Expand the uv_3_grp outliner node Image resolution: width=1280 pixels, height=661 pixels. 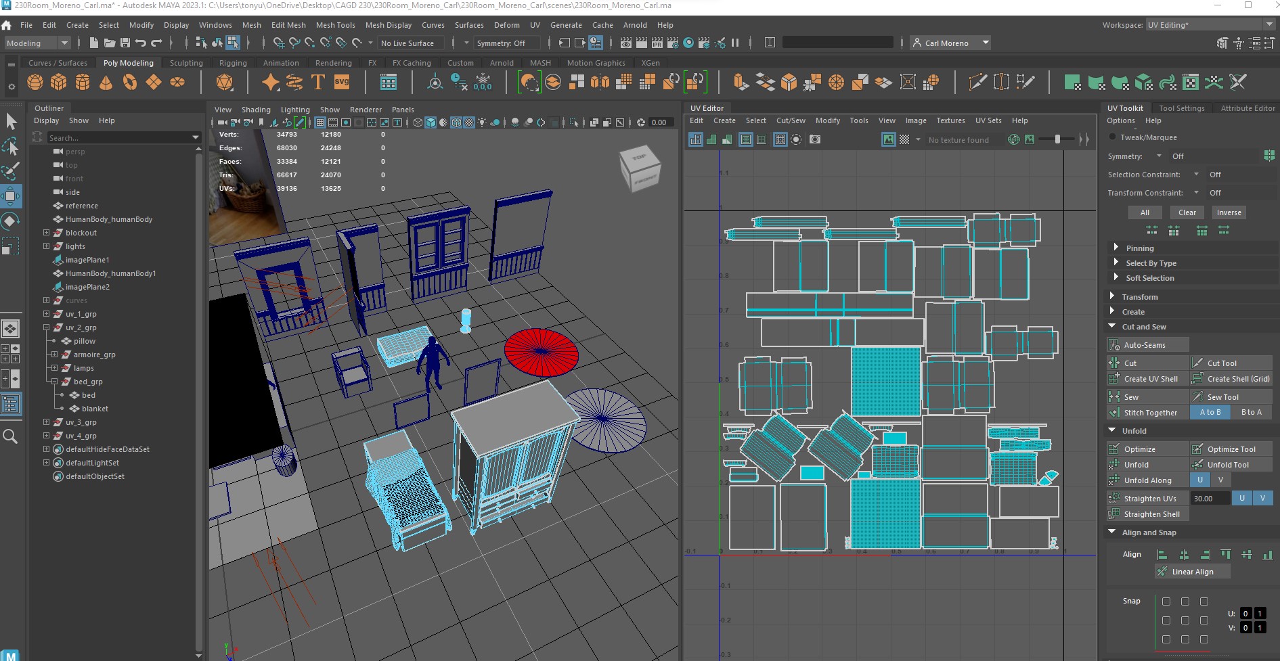pos(46,422)
